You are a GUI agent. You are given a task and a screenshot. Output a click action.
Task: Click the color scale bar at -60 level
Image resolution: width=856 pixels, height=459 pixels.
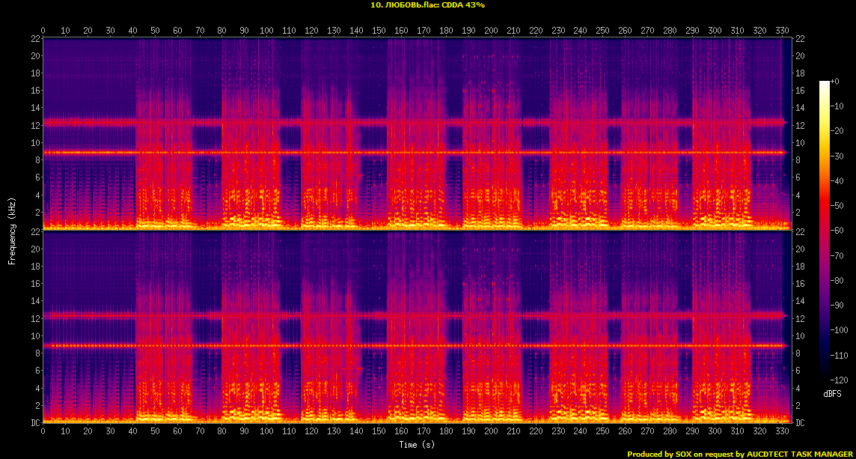pyautogui.click(x=824, y=232)
